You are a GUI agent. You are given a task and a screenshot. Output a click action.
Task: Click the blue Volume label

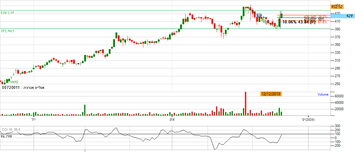323,94
